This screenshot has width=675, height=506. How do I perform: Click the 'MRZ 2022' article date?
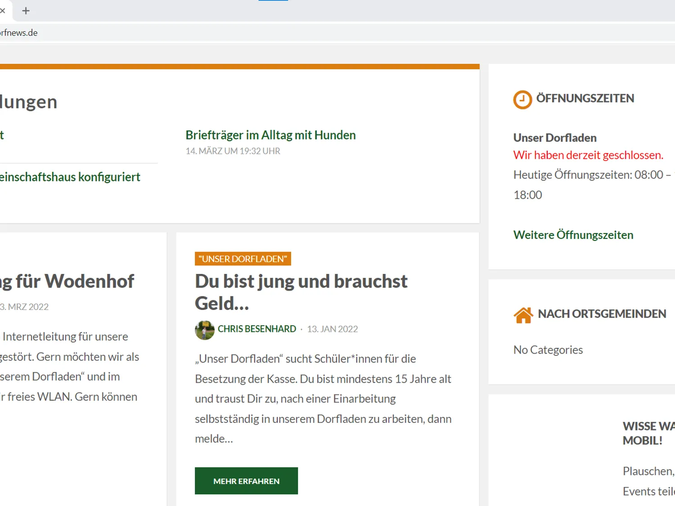pos(24,307)
